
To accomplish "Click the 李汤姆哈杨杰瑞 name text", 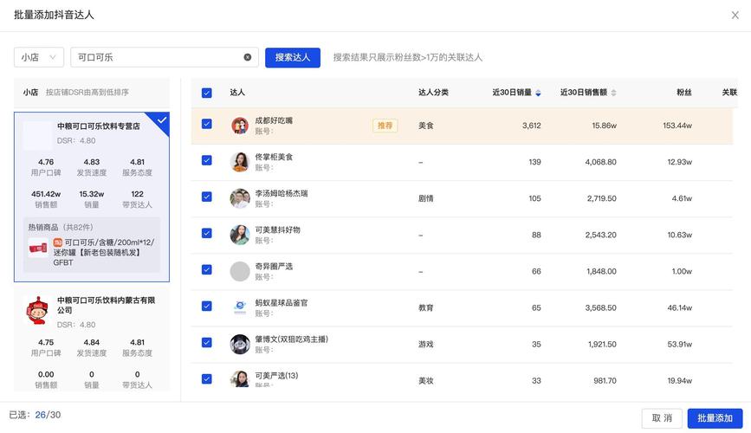I will pos(282,193).
